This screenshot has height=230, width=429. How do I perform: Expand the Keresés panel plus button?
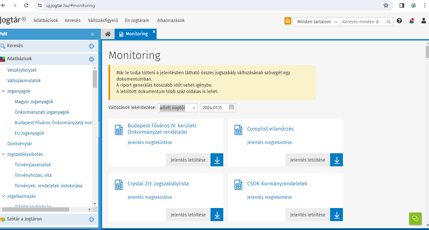click(x=92, y=46)
